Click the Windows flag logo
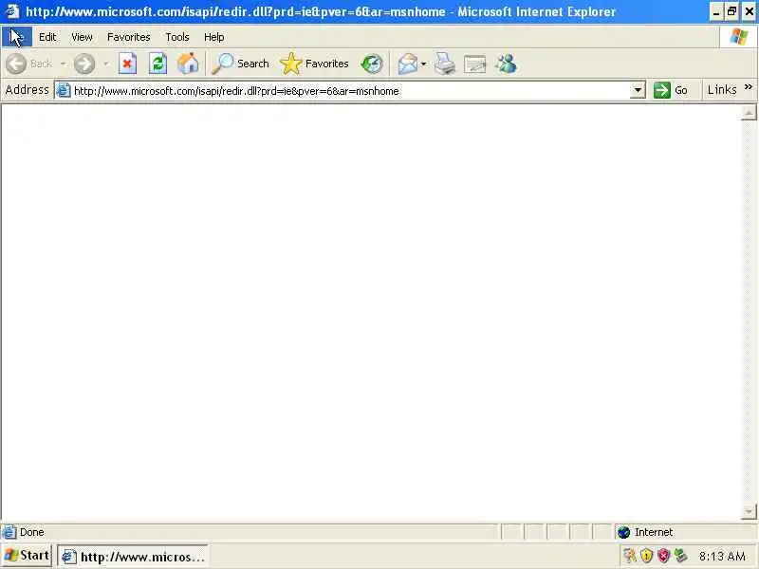Screen dimensions: 759x569 [x=739, y=37]
